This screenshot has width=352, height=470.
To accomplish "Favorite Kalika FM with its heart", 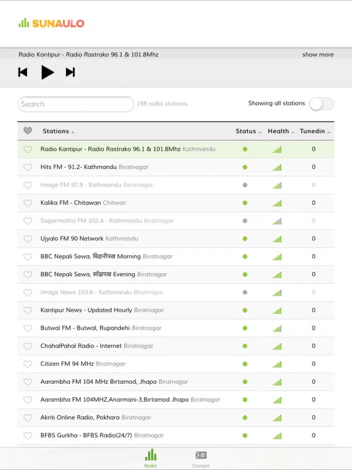I will click(28, 203).
